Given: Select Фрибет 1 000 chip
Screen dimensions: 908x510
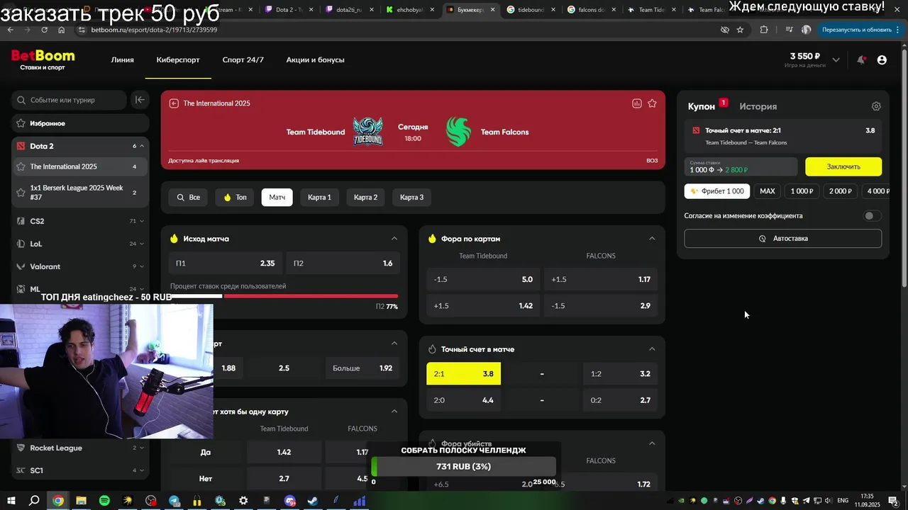Looking at the screenshot, I should click(x=716, y=191).
